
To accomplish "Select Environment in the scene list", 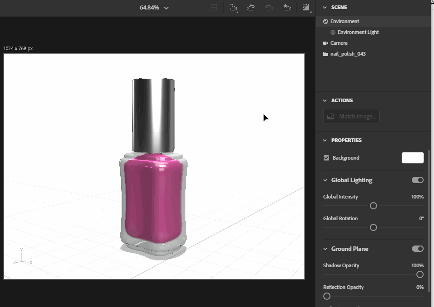I will [373, 21].
